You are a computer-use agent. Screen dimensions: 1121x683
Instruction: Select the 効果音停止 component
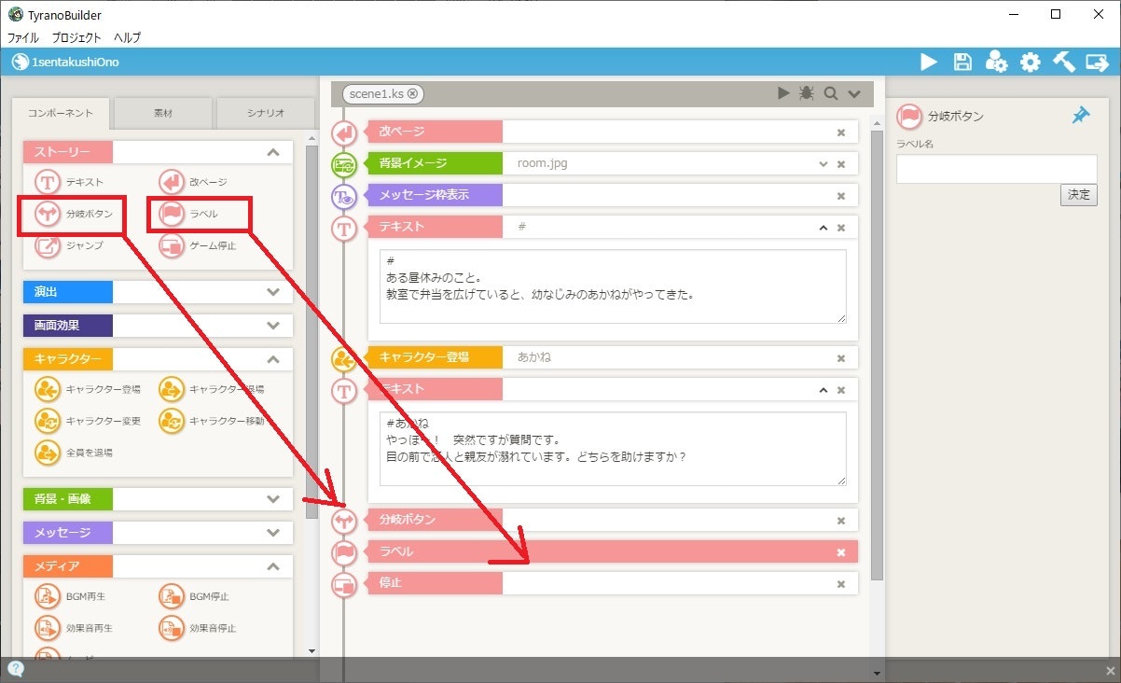(x=198, y=628)
